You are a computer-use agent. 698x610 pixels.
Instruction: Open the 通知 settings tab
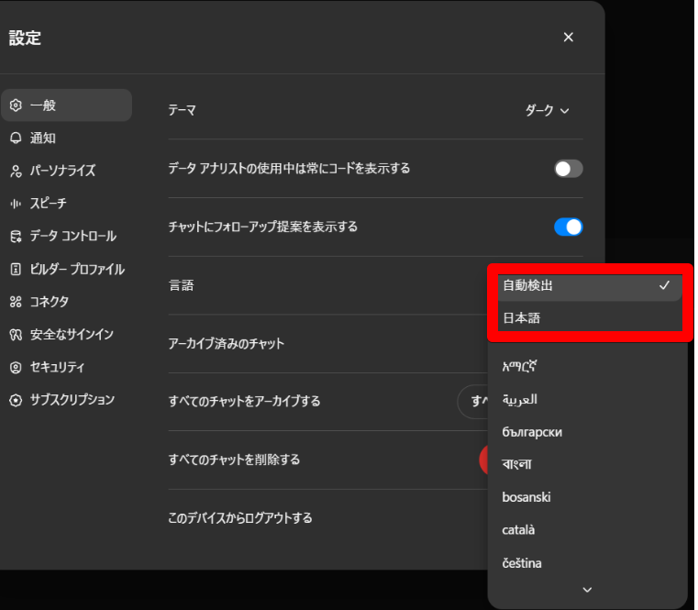67,138
